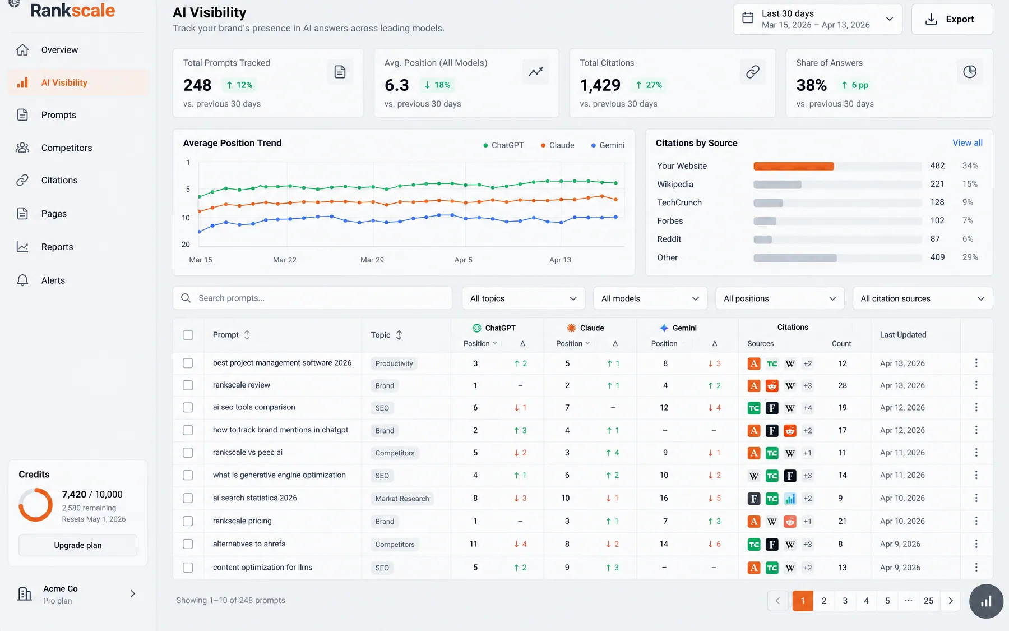Go to page 2 of prompts

tap(823, 601)
